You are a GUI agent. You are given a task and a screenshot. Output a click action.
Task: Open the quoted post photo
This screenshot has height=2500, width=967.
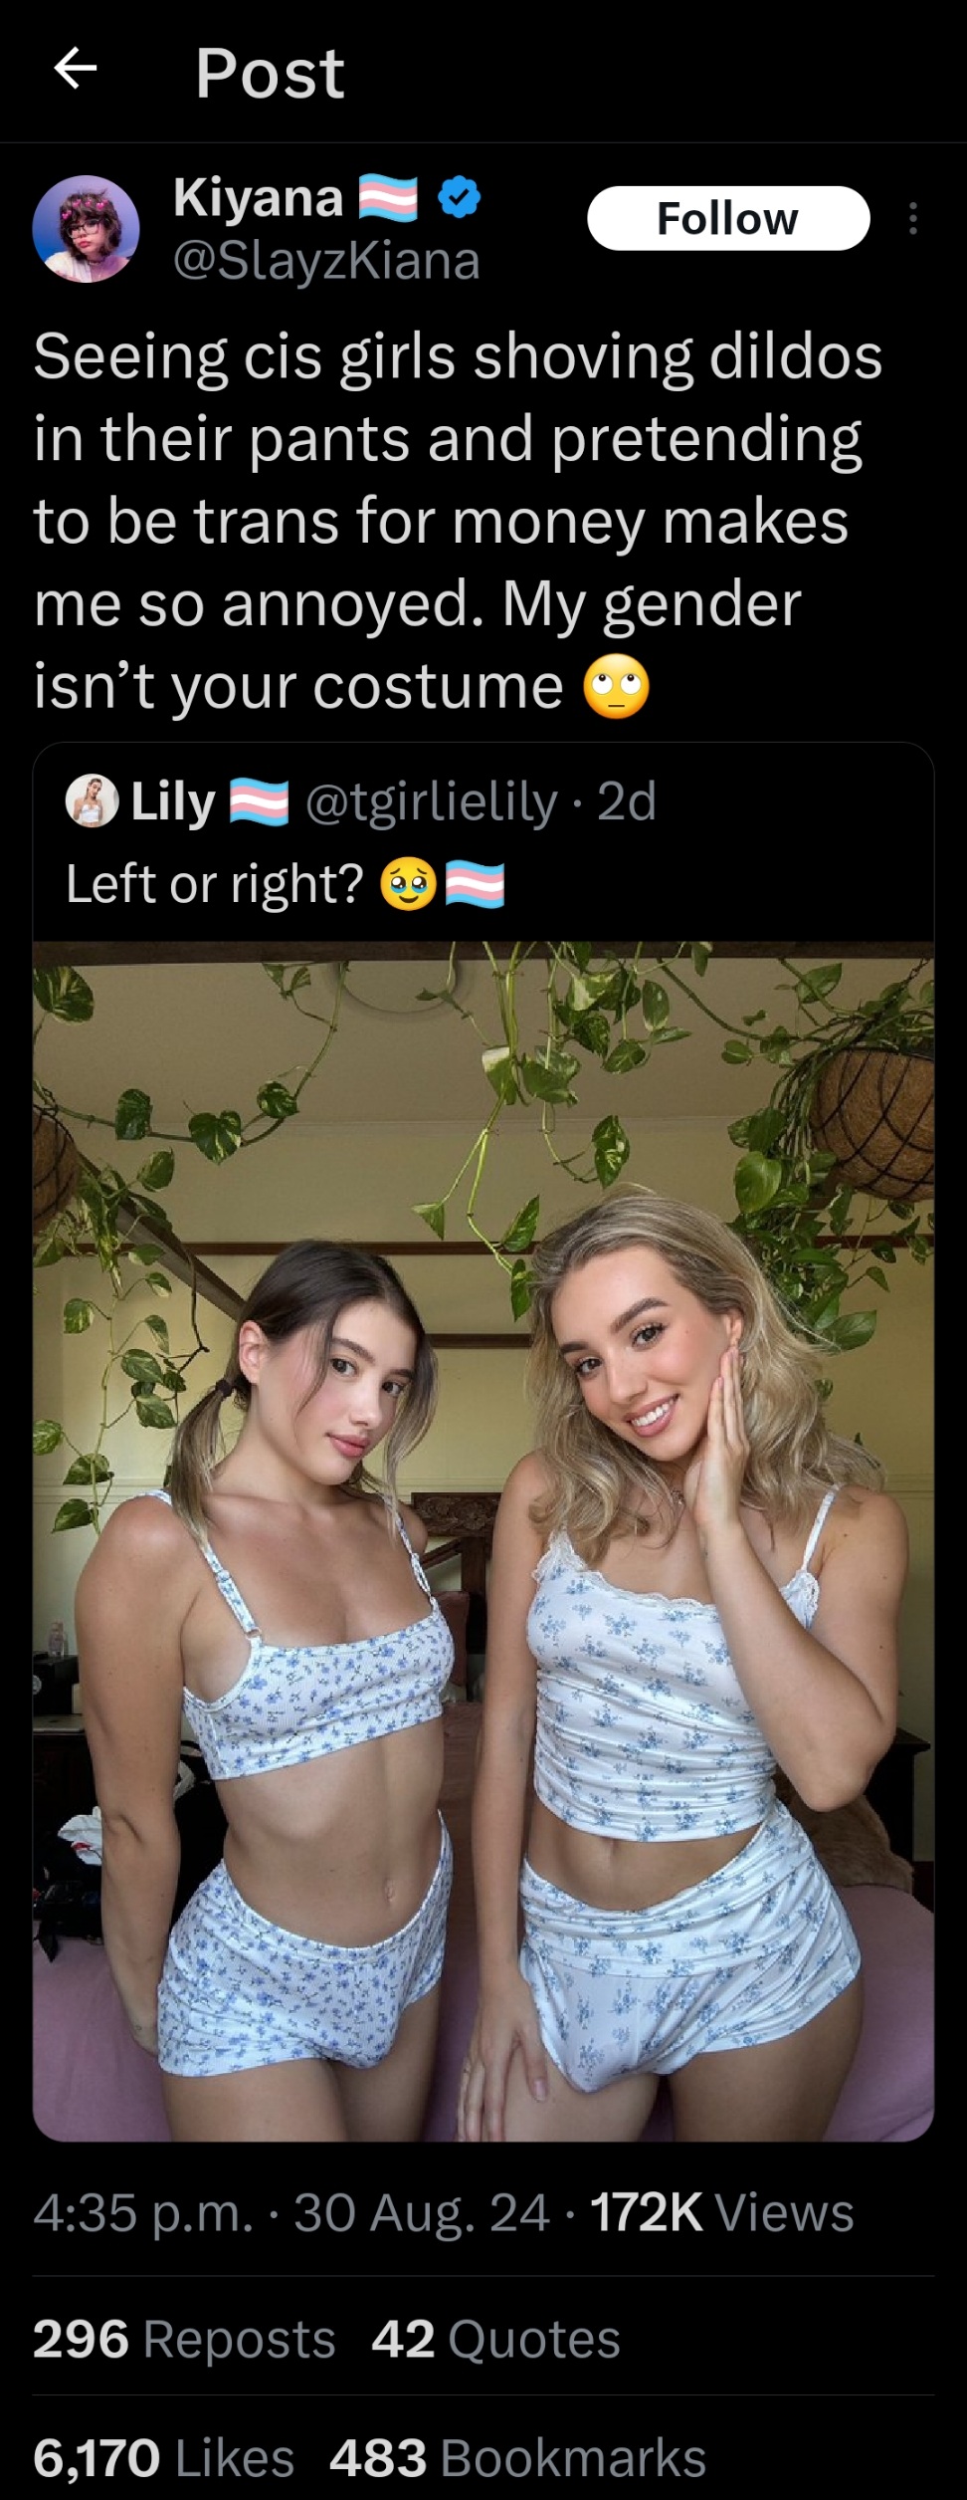pyautogui.click(x=483, y=1540)
